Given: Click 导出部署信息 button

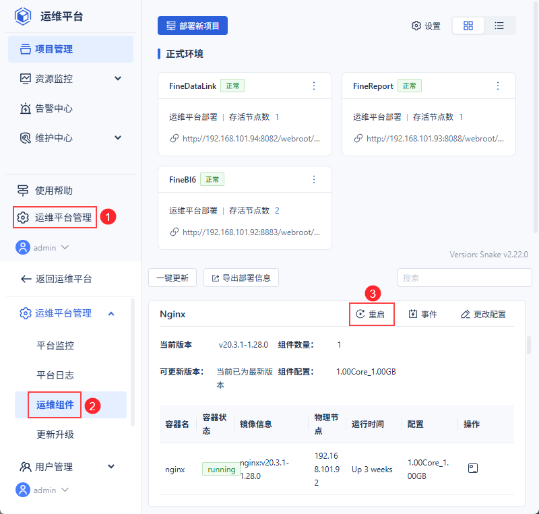Looking at the screenshot, I should 241,278.
